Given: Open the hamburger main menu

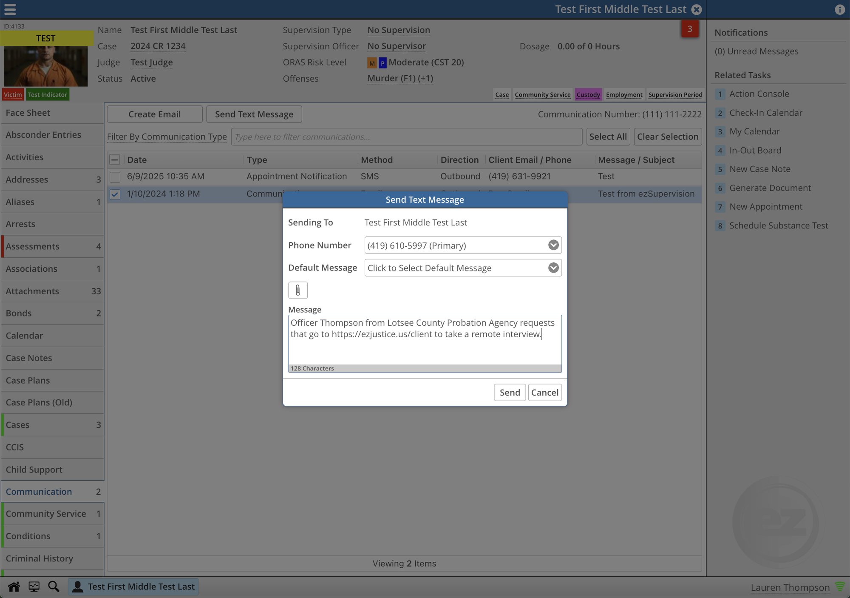Looking at the screenshot, I should pos(10,9).
